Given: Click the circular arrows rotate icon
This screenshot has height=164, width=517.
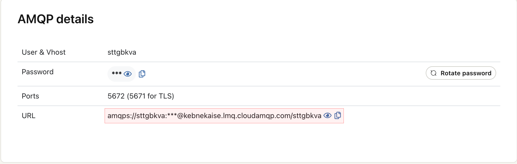Looking at the screenshot, I should coord(433,73).
